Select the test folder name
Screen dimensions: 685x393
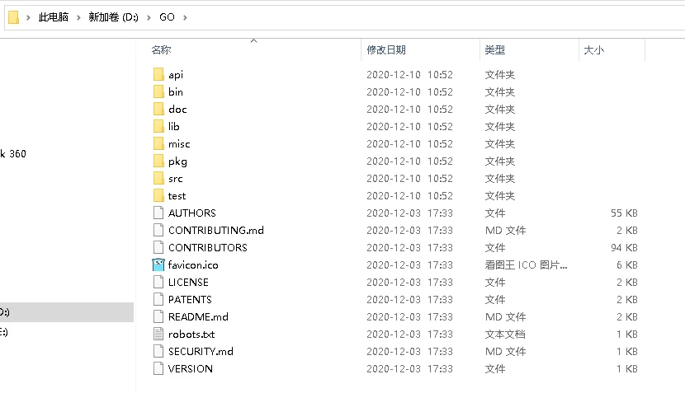pos(177,196)
